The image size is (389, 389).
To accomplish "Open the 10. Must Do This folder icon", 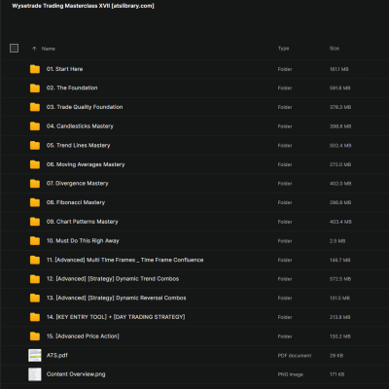I will pyautogui.click(x=35, y=241).
